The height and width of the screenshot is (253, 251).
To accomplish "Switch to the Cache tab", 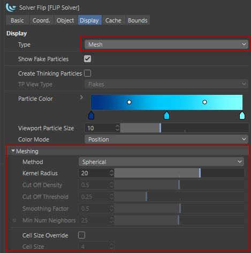I will click(113, 20).
